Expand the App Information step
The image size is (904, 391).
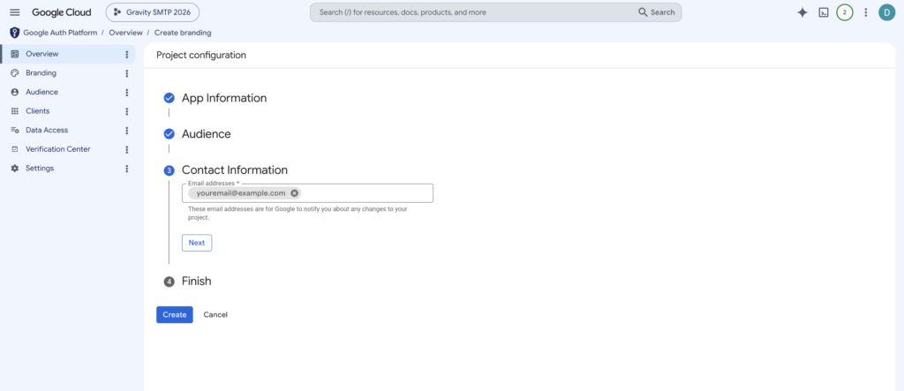(224, 98)
